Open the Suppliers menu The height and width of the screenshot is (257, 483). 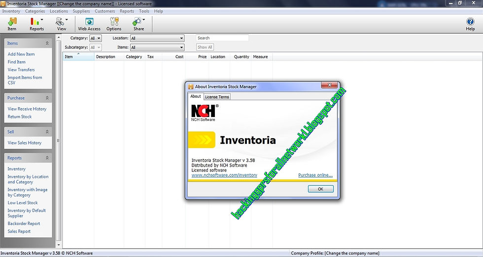point(81,11)
